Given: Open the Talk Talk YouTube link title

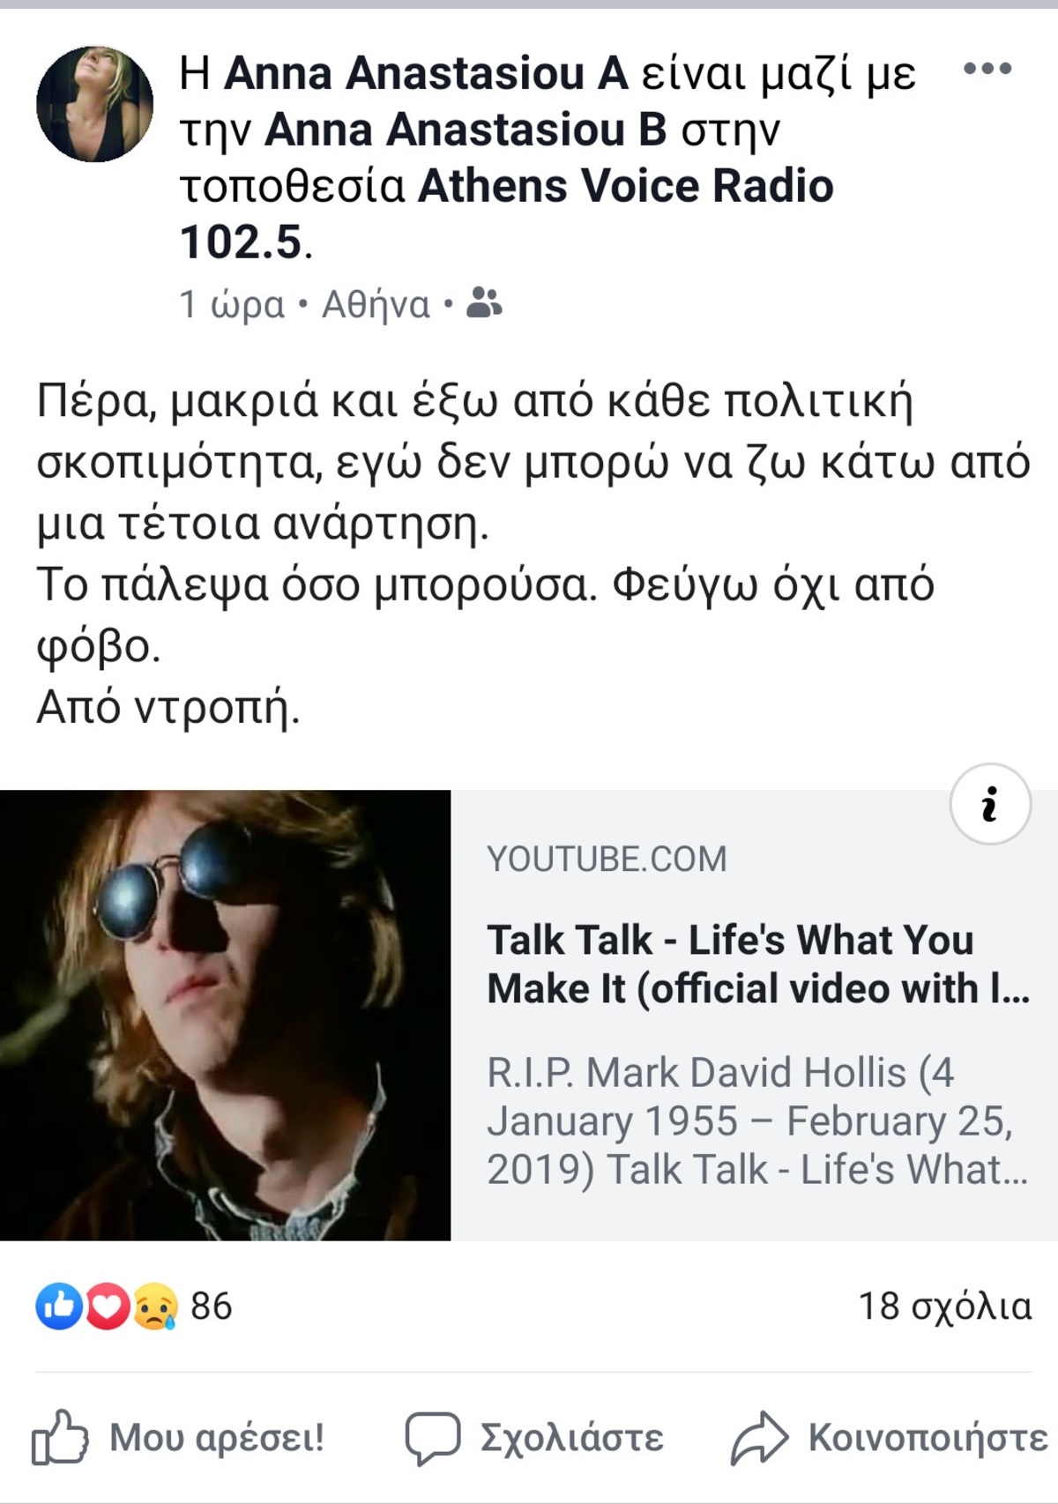Looking at the screenshot, I should (758, 964).
